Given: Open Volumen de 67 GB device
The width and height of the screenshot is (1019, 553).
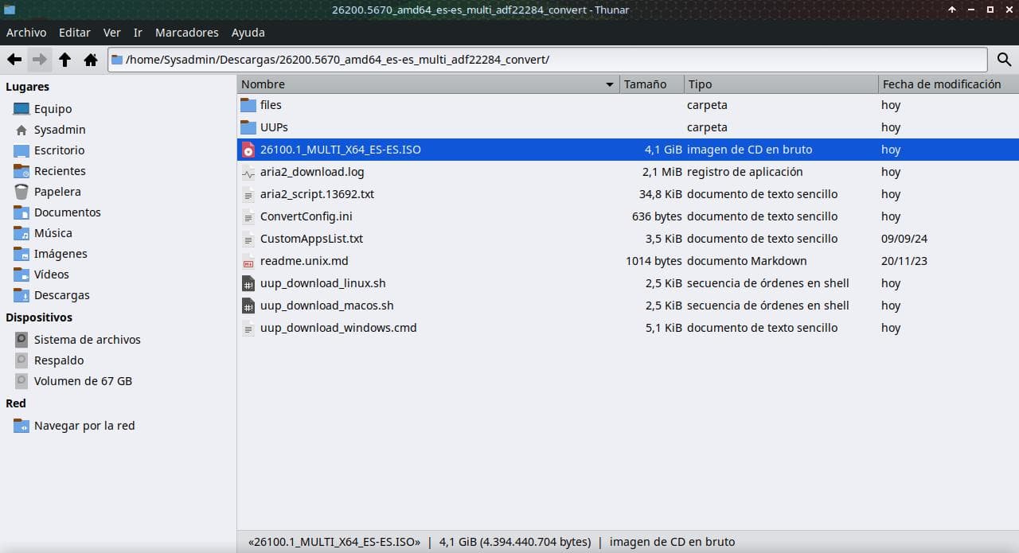Looking at the screenshot, I should (x=82, y=381).
